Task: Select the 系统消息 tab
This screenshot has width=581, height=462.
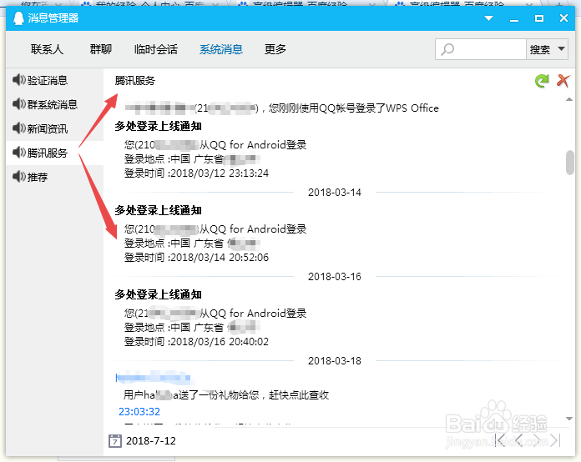Action: [x=221, y=49]
